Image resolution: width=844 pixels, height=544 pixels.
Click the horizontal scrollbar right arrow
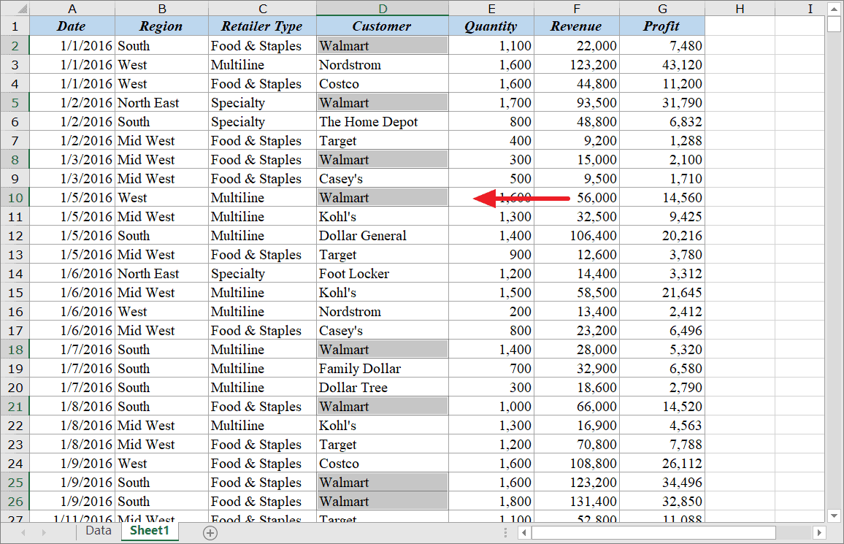[x=818, y=532]
